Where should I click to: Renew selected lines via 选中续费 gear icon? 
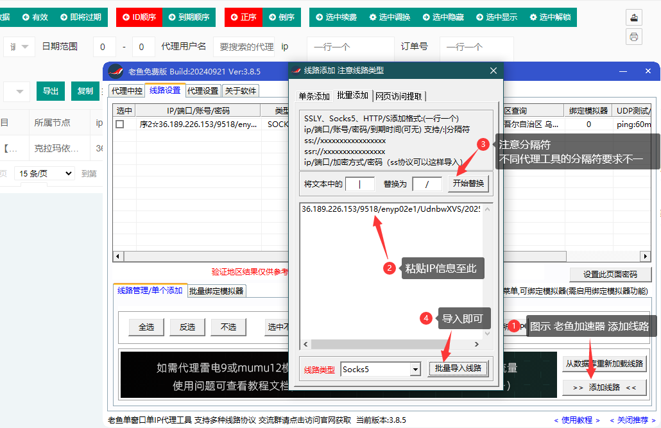[x=339, y=17]
